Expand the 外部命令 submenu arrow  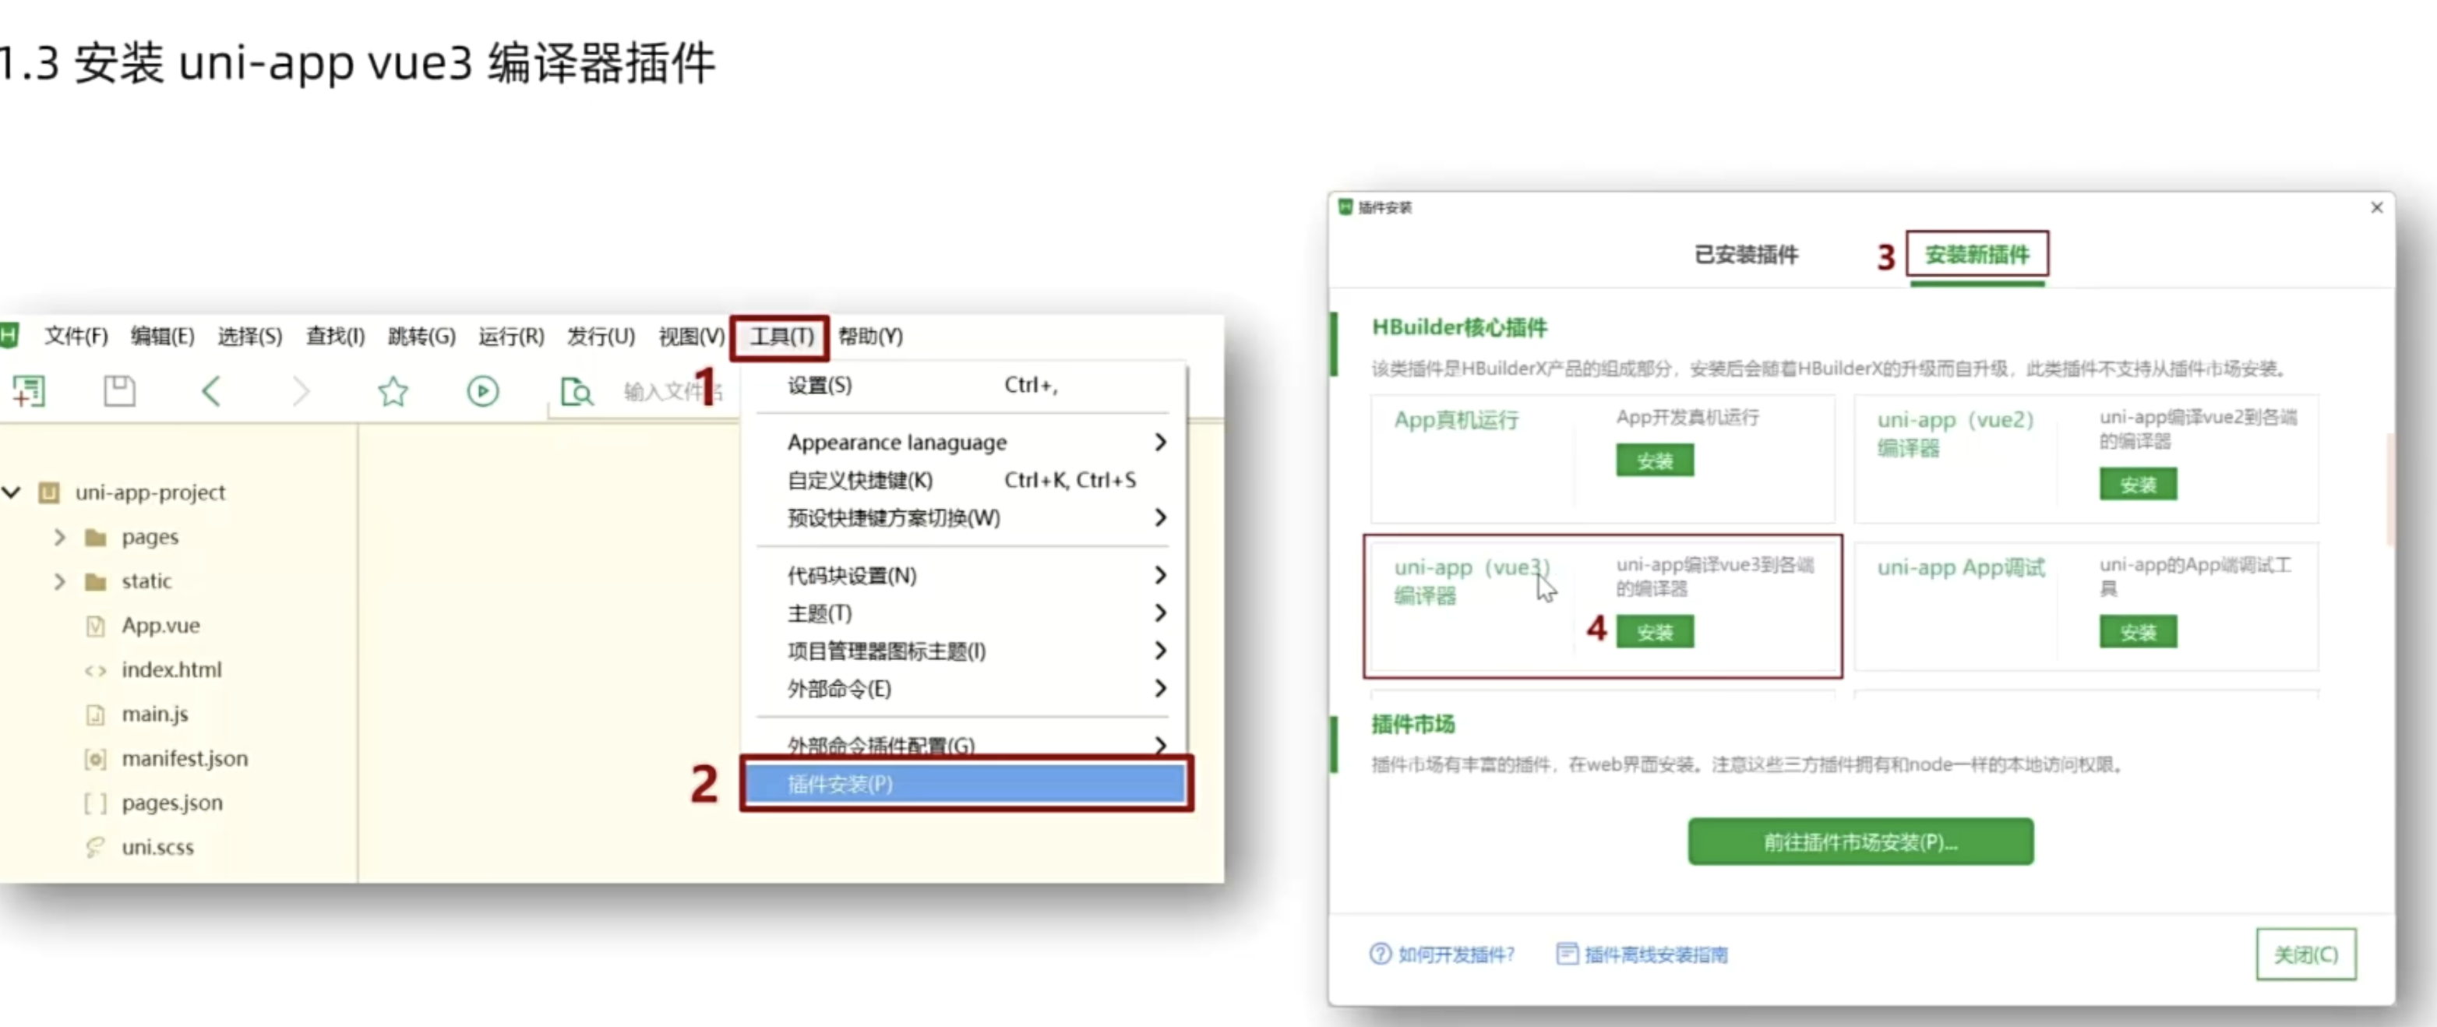click(1160, 689)
